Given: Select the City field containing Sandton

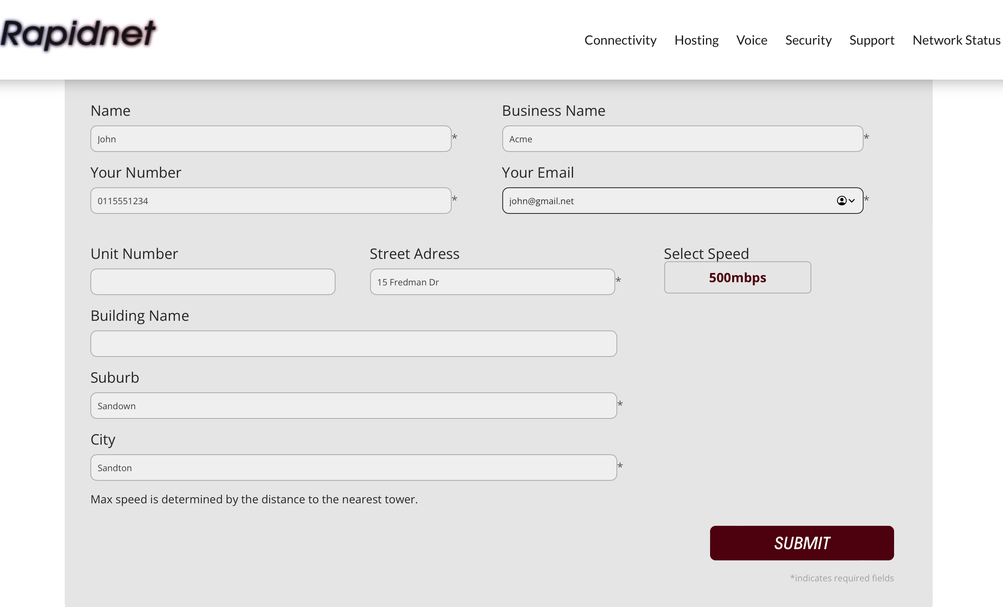Looking at the screenshot, I should 353,468.
